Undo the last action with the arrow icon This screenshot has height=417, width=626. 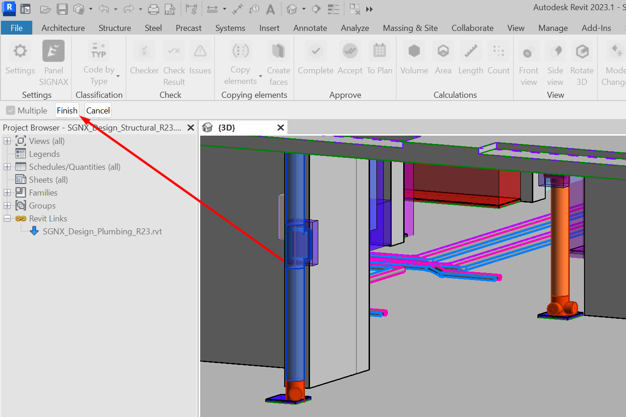point(103,9)
